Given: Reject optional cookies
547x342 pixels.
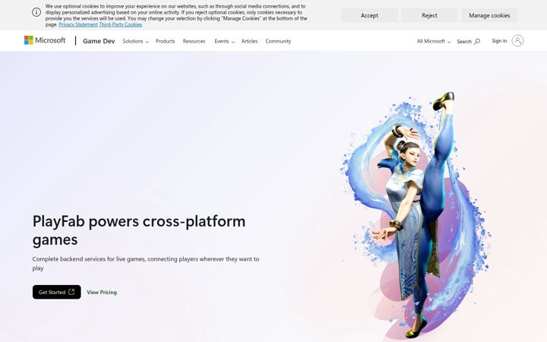Looking at the screenshot, I should click(x=429, y=15).
